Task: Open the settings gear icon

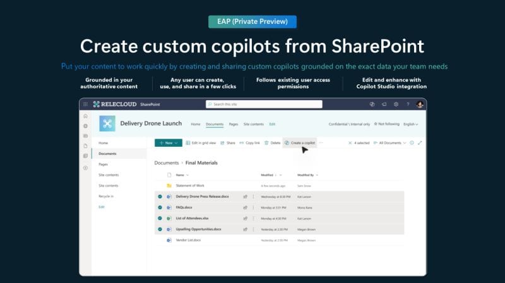Action: coord(396,104)
